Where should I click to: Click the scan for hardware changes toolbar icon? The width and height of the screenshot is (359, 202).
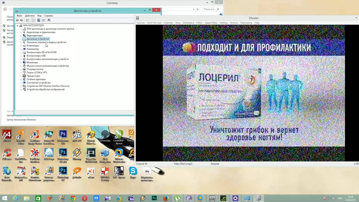point(49,20)
